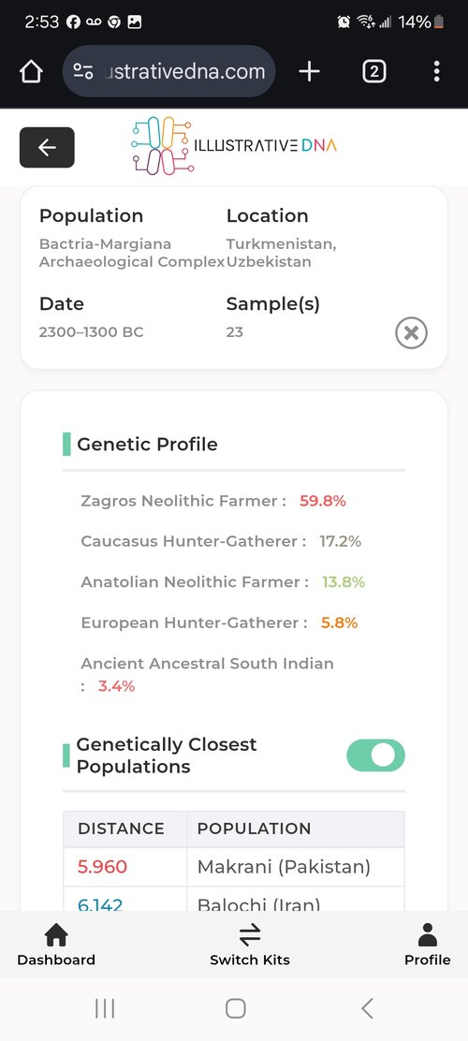Select the address bar URL field
Image resolution: width=468 pixels, height=1041 pixels.
click(169, 72)
